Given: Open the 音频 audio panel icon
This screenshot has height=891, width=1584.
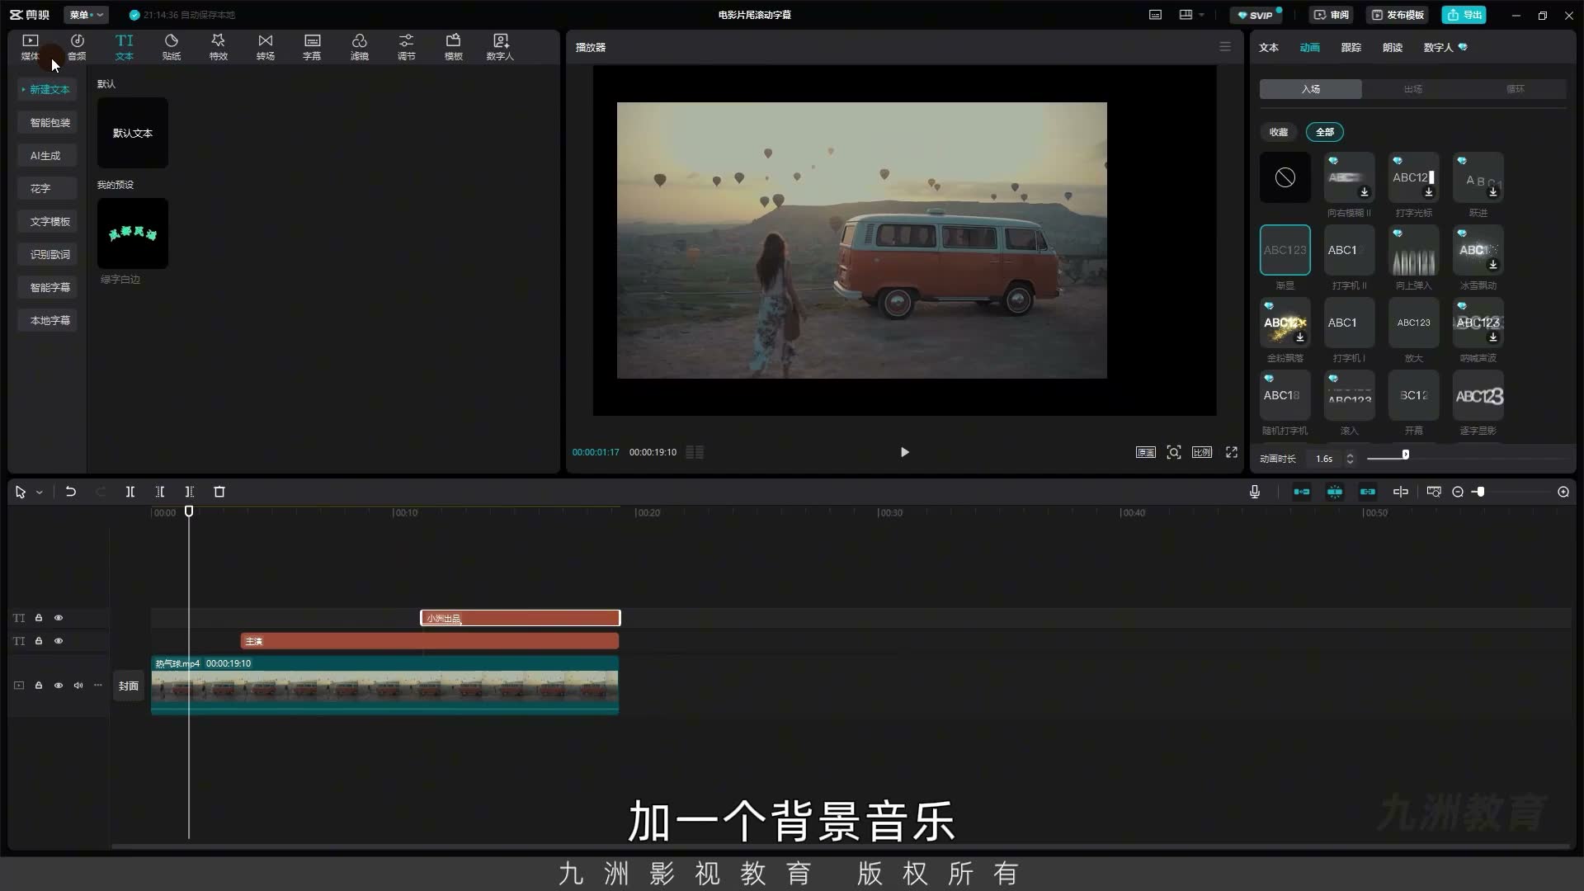Looking at the screenshot, I should 77,47.
